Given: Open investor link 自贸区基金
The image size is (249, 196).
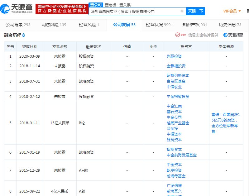Looking at the screenshot, I should point(176,81).
